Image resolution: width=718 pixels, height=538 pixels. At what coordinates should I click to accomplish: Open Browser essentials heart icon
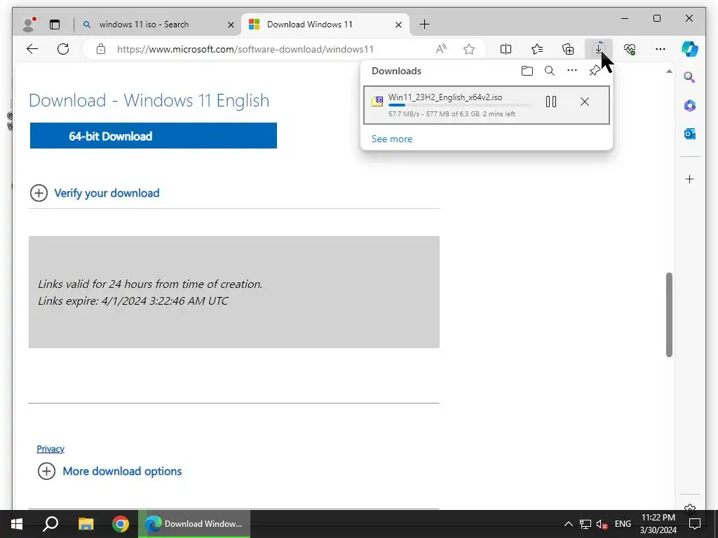click(x=630, y=49)
